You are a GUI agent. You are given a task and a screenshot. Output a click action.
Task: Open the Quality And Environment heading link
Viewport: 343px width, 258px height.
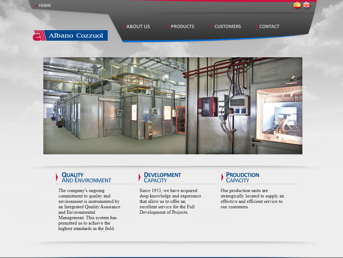point(86,178)
